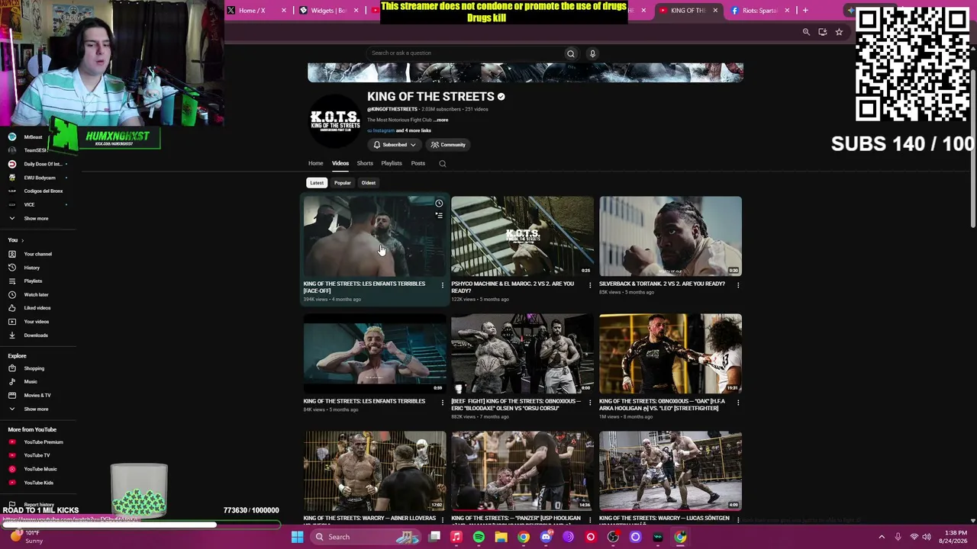Open the Subscribed notification dropdown
The width and height of the screenshot is (977, 549).
click(x=395, y=145)
